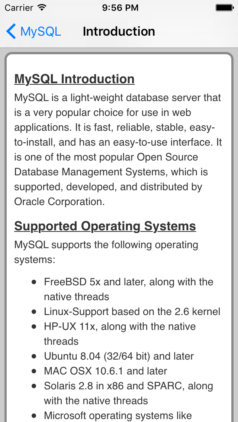This screenshot has height=422, width=238.
Task: Select the Supported Operating Systems heading
Action: (104, 226)
